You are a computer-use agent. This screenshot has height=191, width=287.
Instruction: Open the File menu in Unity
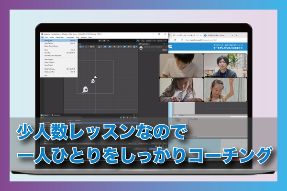coord(42,37)
